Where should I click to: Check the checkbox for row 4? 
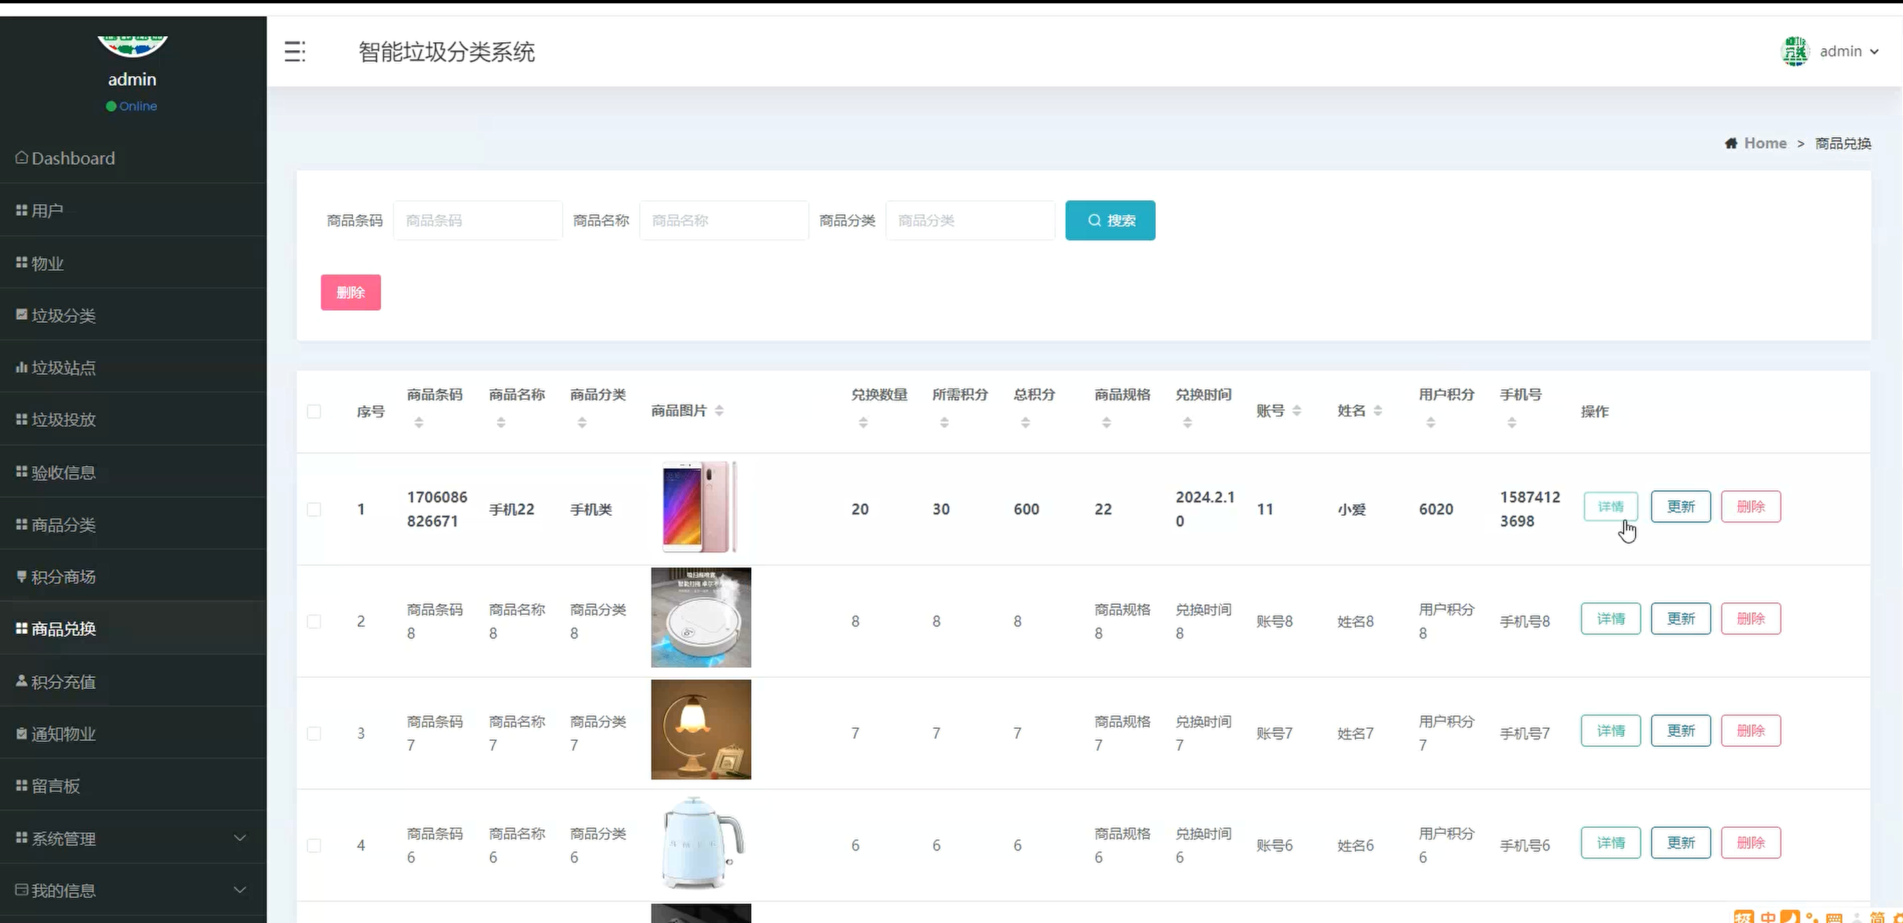[x=314, y=845]
